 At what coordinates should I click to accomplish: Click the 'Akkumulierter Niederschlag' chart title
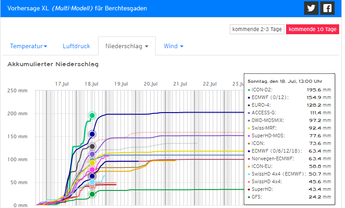[x=53, y=64]
